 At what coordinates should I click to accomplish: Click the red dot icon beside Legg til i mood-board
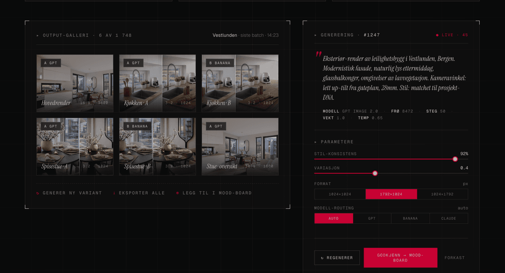click(178, 193)
